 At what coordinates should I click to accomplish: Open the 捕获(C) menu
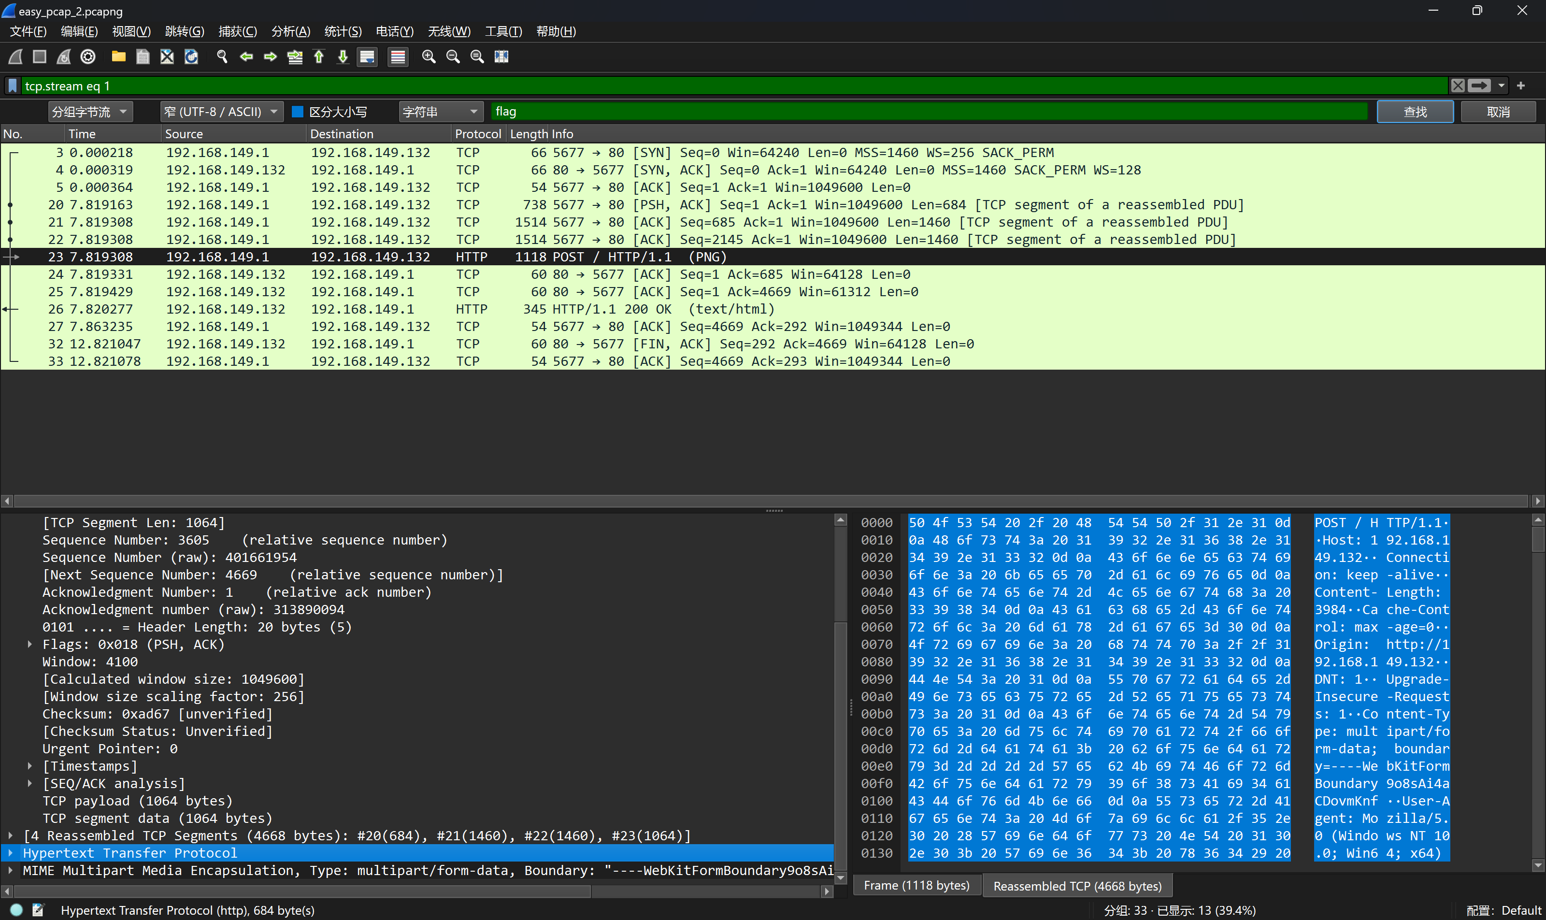click(237, 31)
